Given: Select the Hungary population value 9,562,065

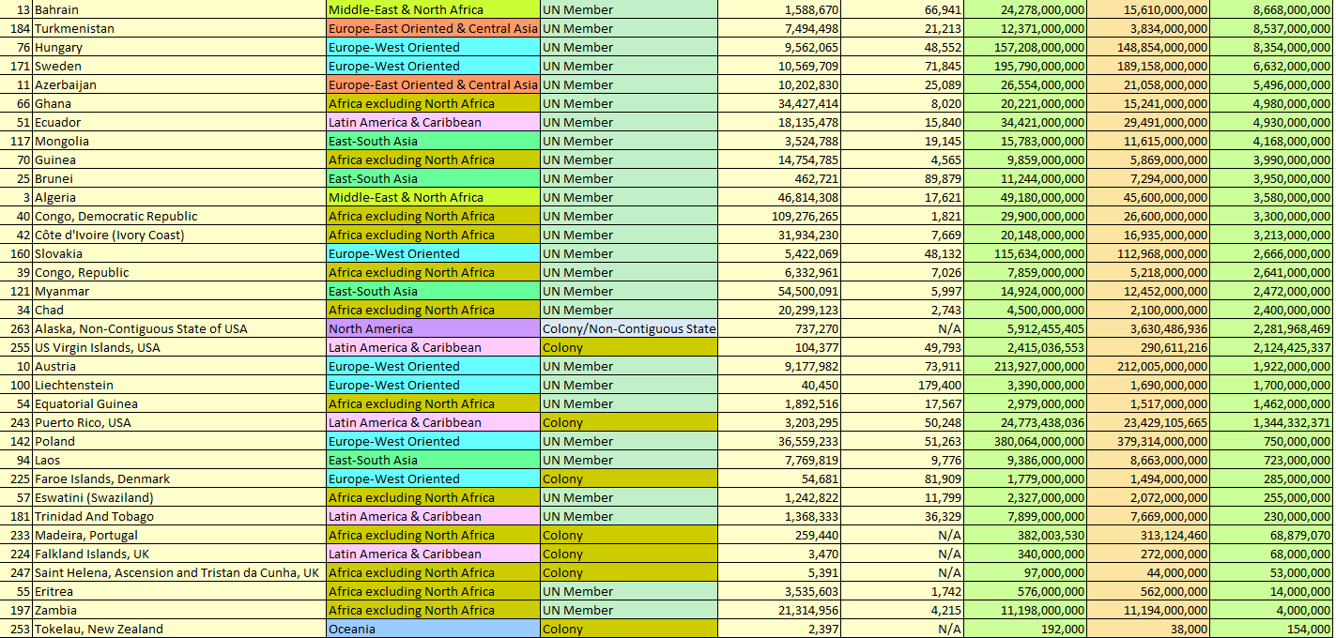Looking at the screenshot, I should tap(779, 47).
